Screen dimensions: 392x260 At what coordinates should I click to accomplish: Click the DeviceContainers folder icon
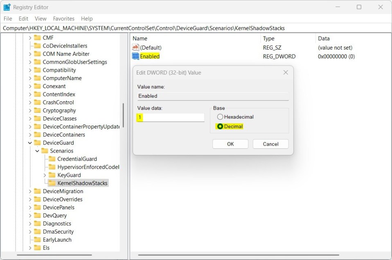(x=37, y=135)
